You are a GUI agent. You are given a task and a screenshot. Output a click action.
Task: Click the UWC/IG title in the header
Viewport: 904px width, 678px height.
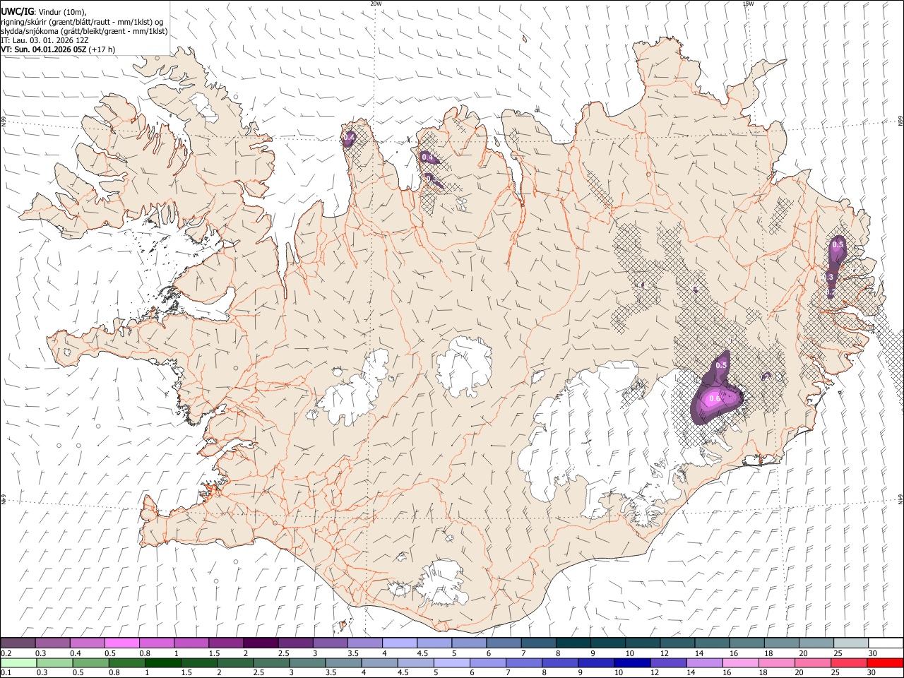pos(18,11)
